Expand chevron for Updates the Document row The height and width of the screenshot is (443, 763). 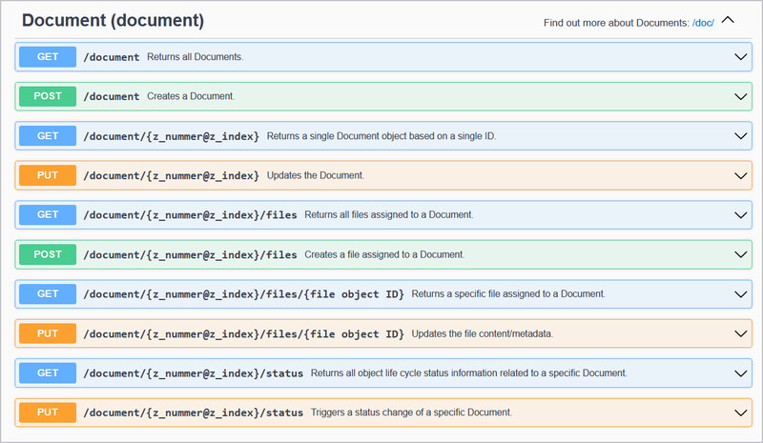point(740,175)
